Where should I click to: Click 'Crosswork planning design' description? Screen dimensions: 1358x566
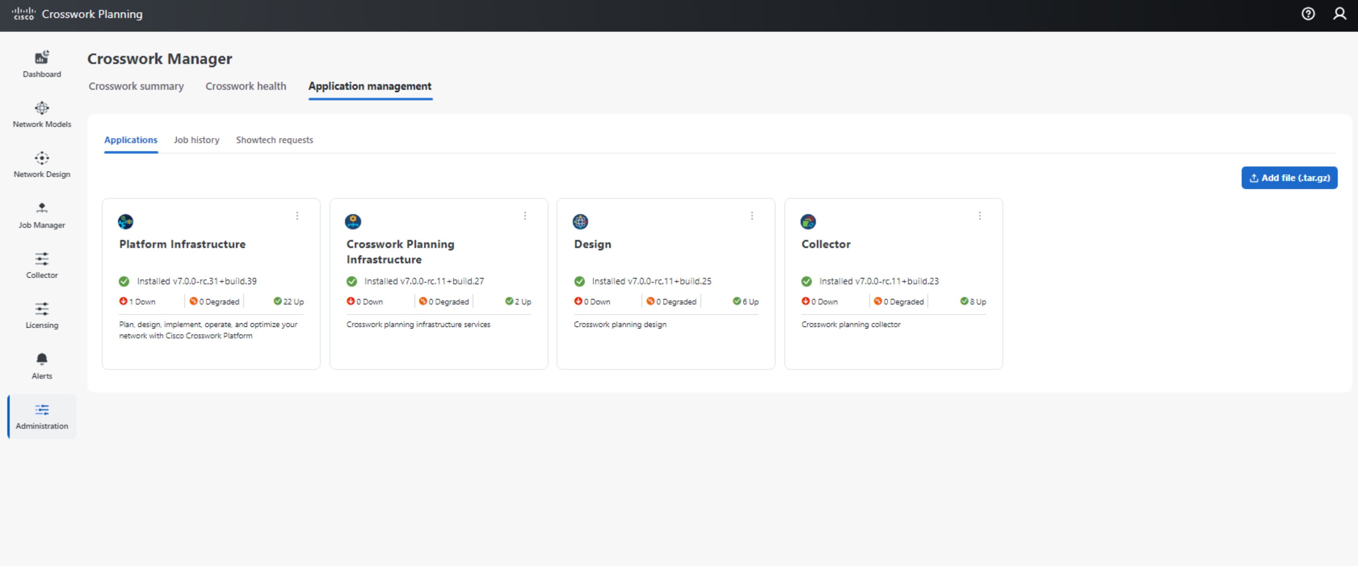[x=620, y=324]
